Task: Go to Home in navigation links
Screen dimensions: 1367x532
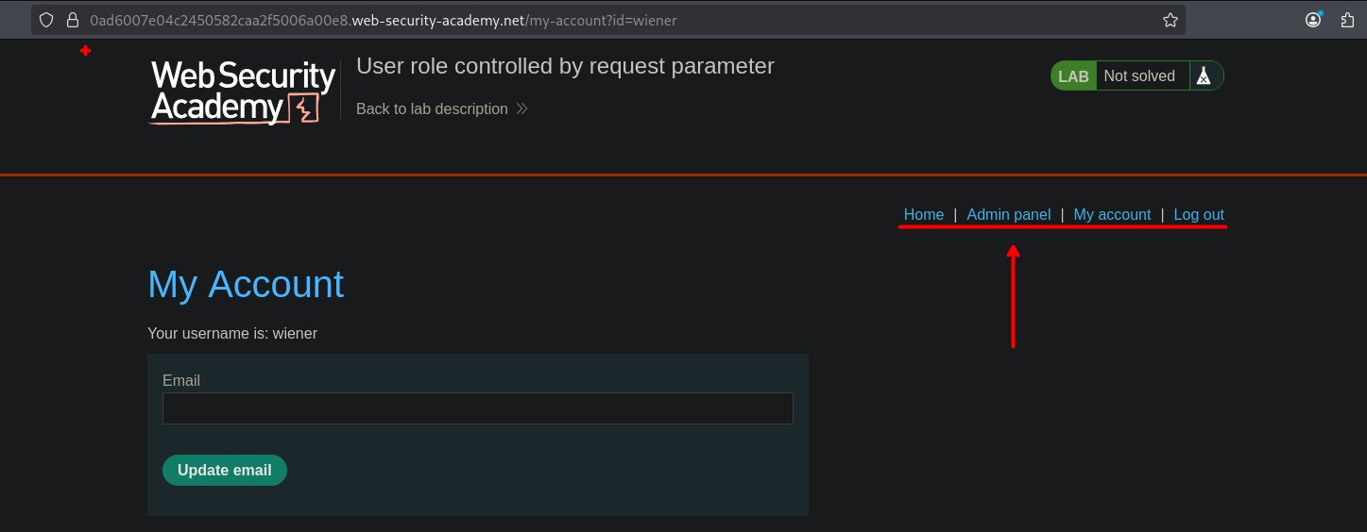Action: point(923,215)
